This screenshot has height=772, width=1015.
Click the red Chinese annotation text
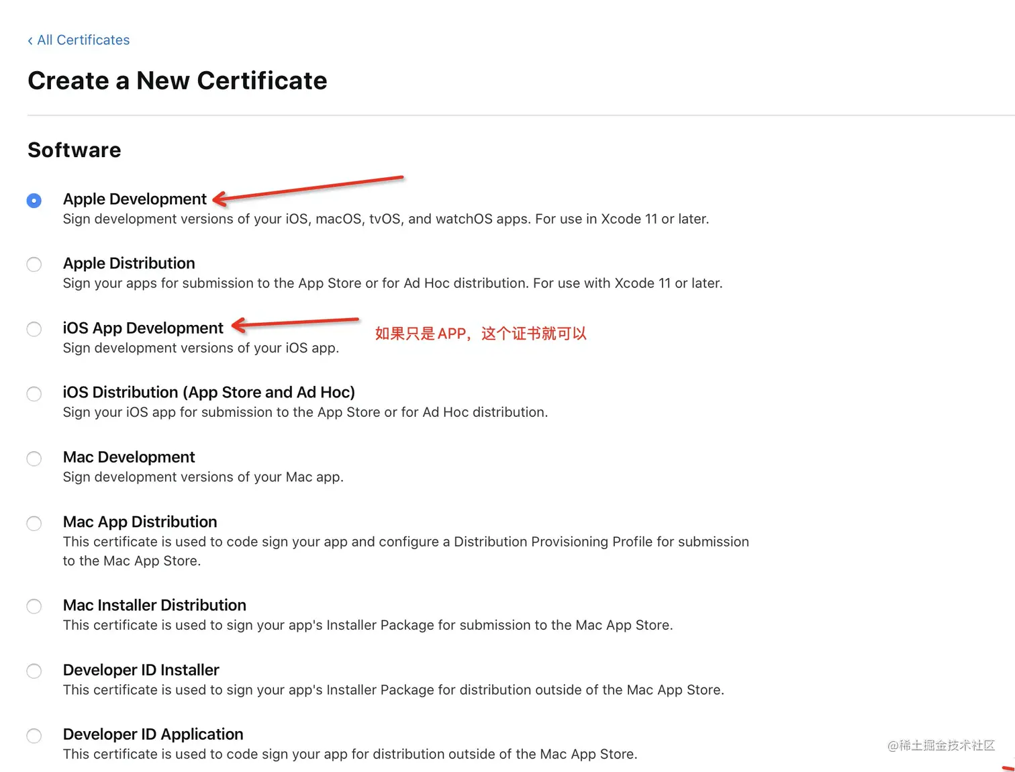pyautogui.click(x=481, y=334)
